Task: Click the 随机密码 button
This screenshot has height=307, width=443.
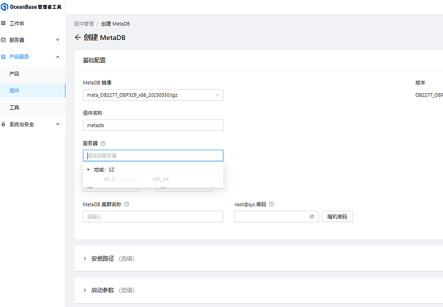Action: point(337,216)
